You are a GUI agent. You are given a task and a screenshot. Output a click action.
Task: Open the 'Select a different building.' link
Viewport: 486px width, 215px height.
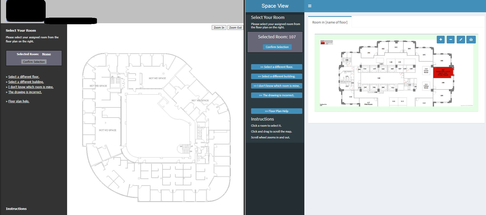point(26,82)
